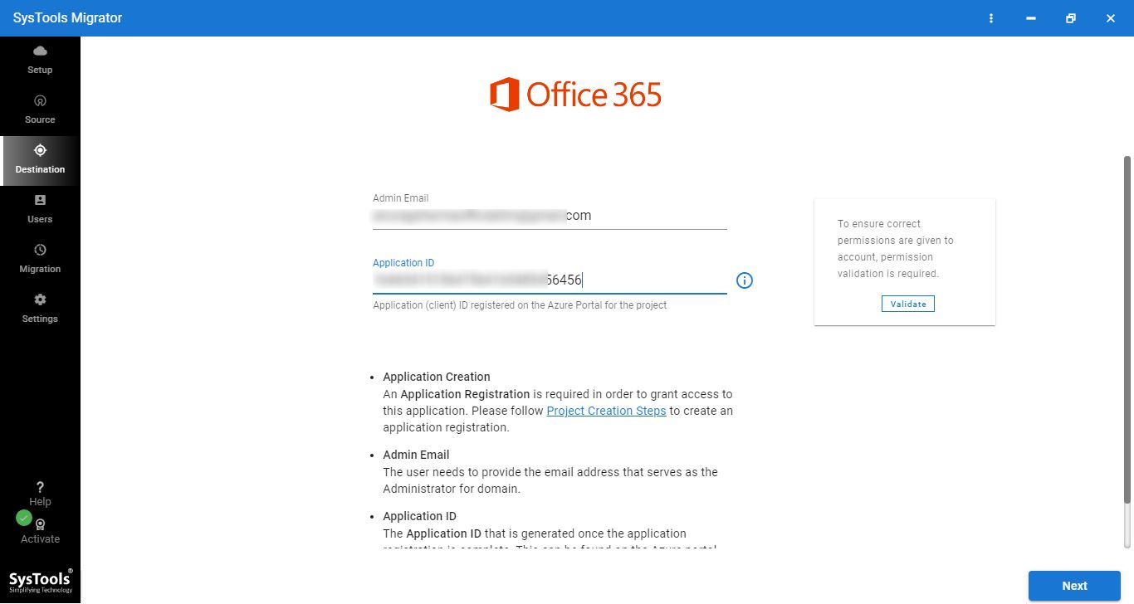The height and width of the screenshot is (604, 1134).
Task: Go to the Source step icon
Action: [40, 101]
